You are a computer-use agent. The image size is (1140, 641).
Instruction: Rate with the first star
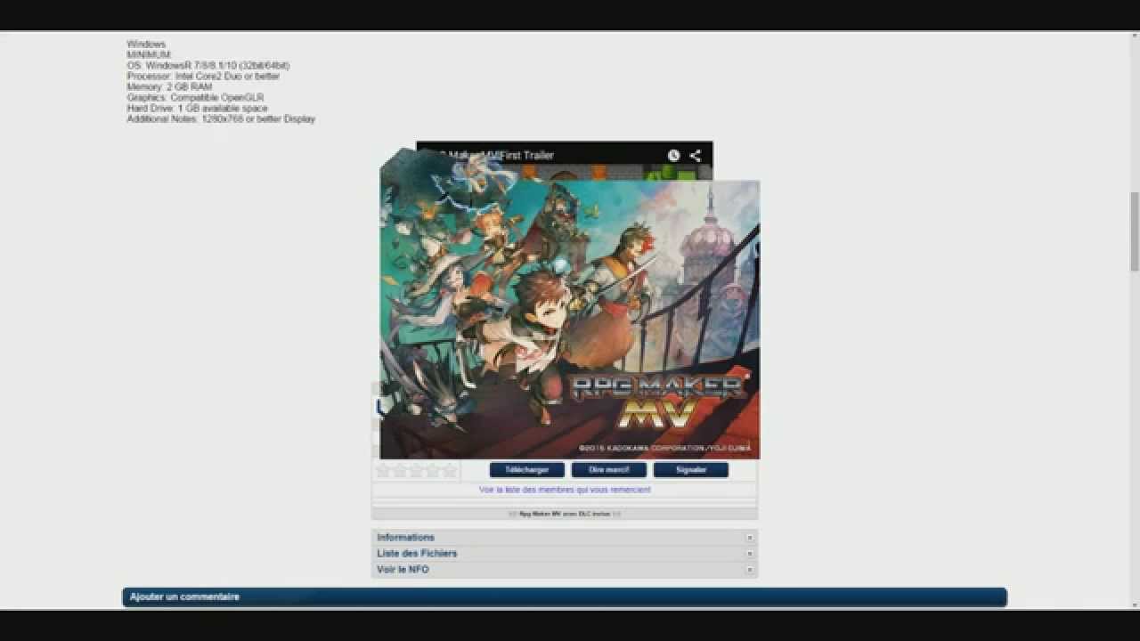(384, 470)
